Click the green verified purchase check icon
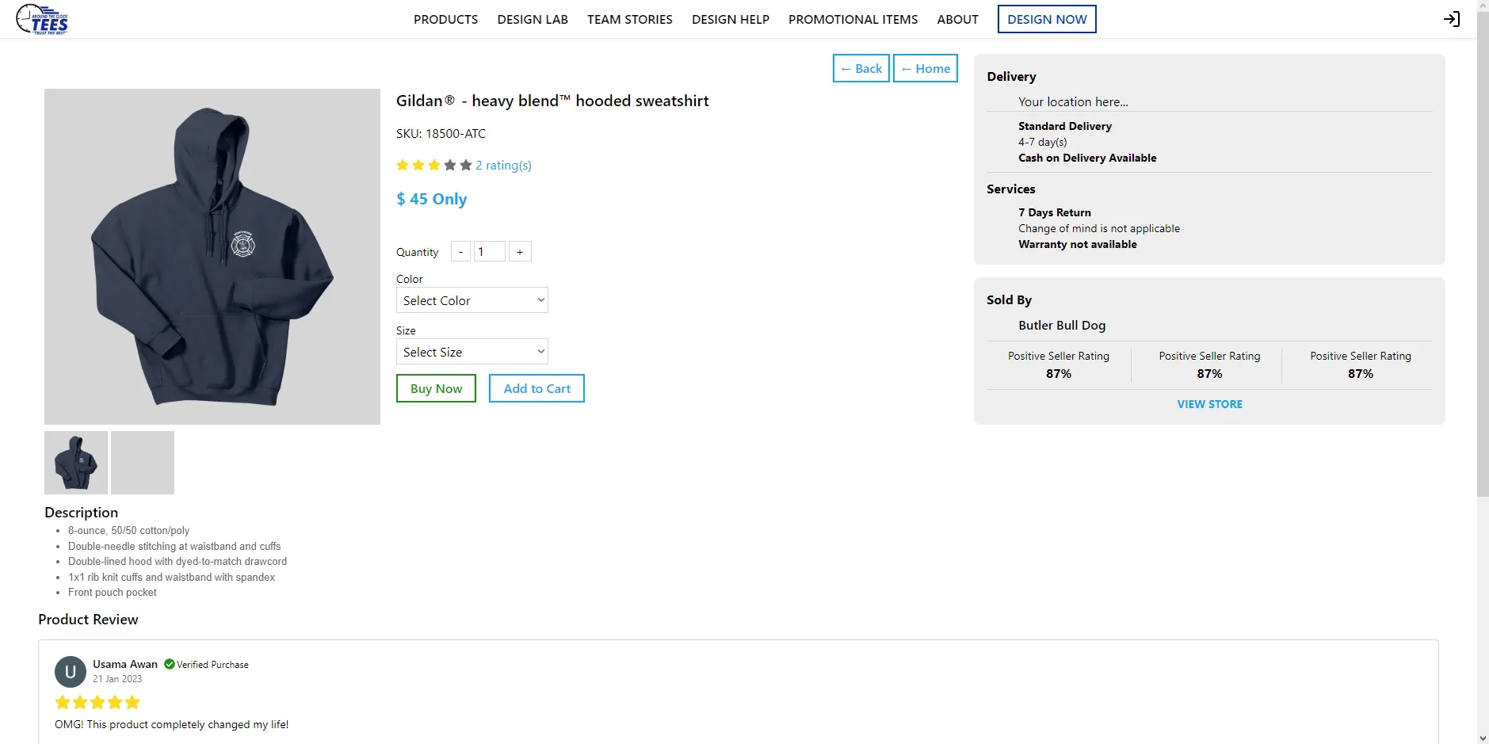The height and width of the screenshot is (744, 1489). pos(170,664)
